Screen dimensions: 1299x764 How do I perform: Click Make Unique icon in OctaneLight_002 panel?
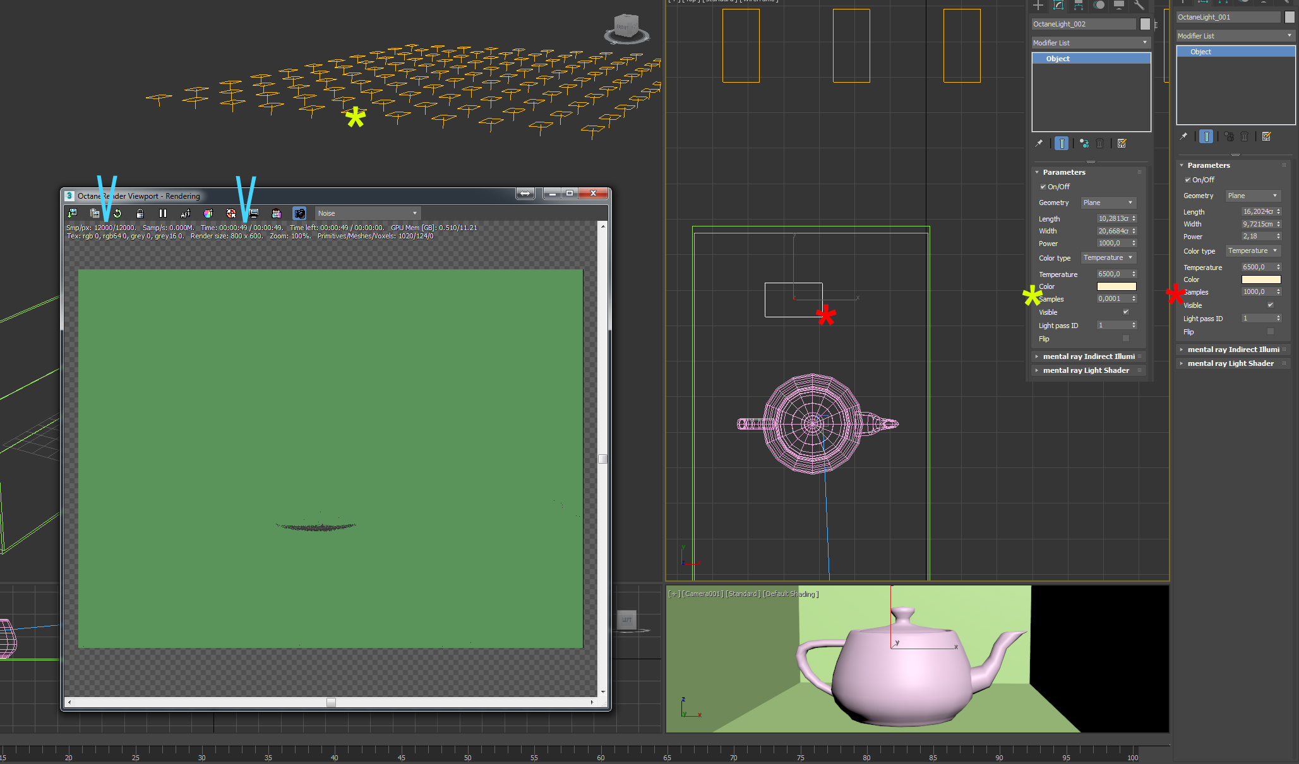coord(1084,144)
